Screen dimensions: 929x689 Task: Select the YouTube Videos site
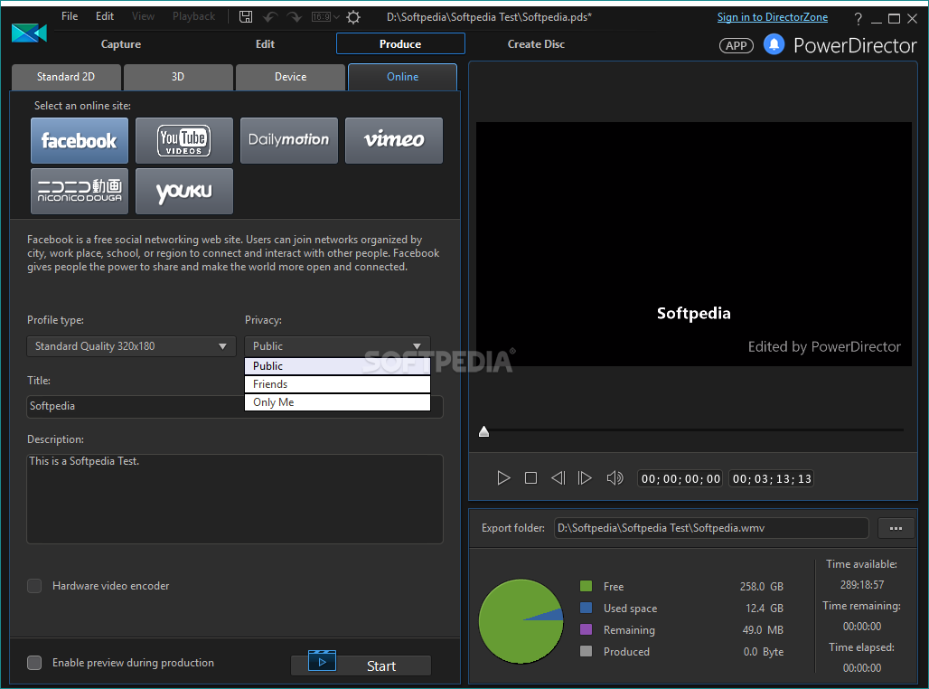click(184, 140)
